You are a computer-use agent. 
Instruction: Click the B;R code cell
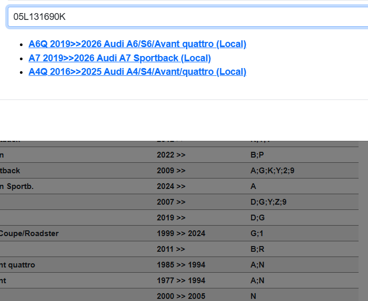257,249
